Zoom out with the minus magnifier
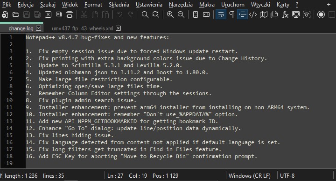The width and height of the screenshot is (336, 181). coord(181,14)
